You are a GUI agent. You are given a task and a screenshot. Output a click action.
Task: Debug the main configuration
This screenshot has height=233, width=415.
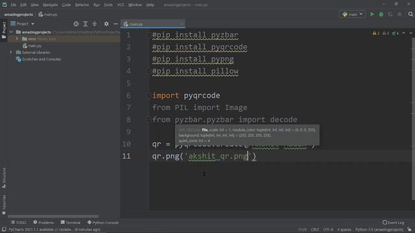(381, 14)
